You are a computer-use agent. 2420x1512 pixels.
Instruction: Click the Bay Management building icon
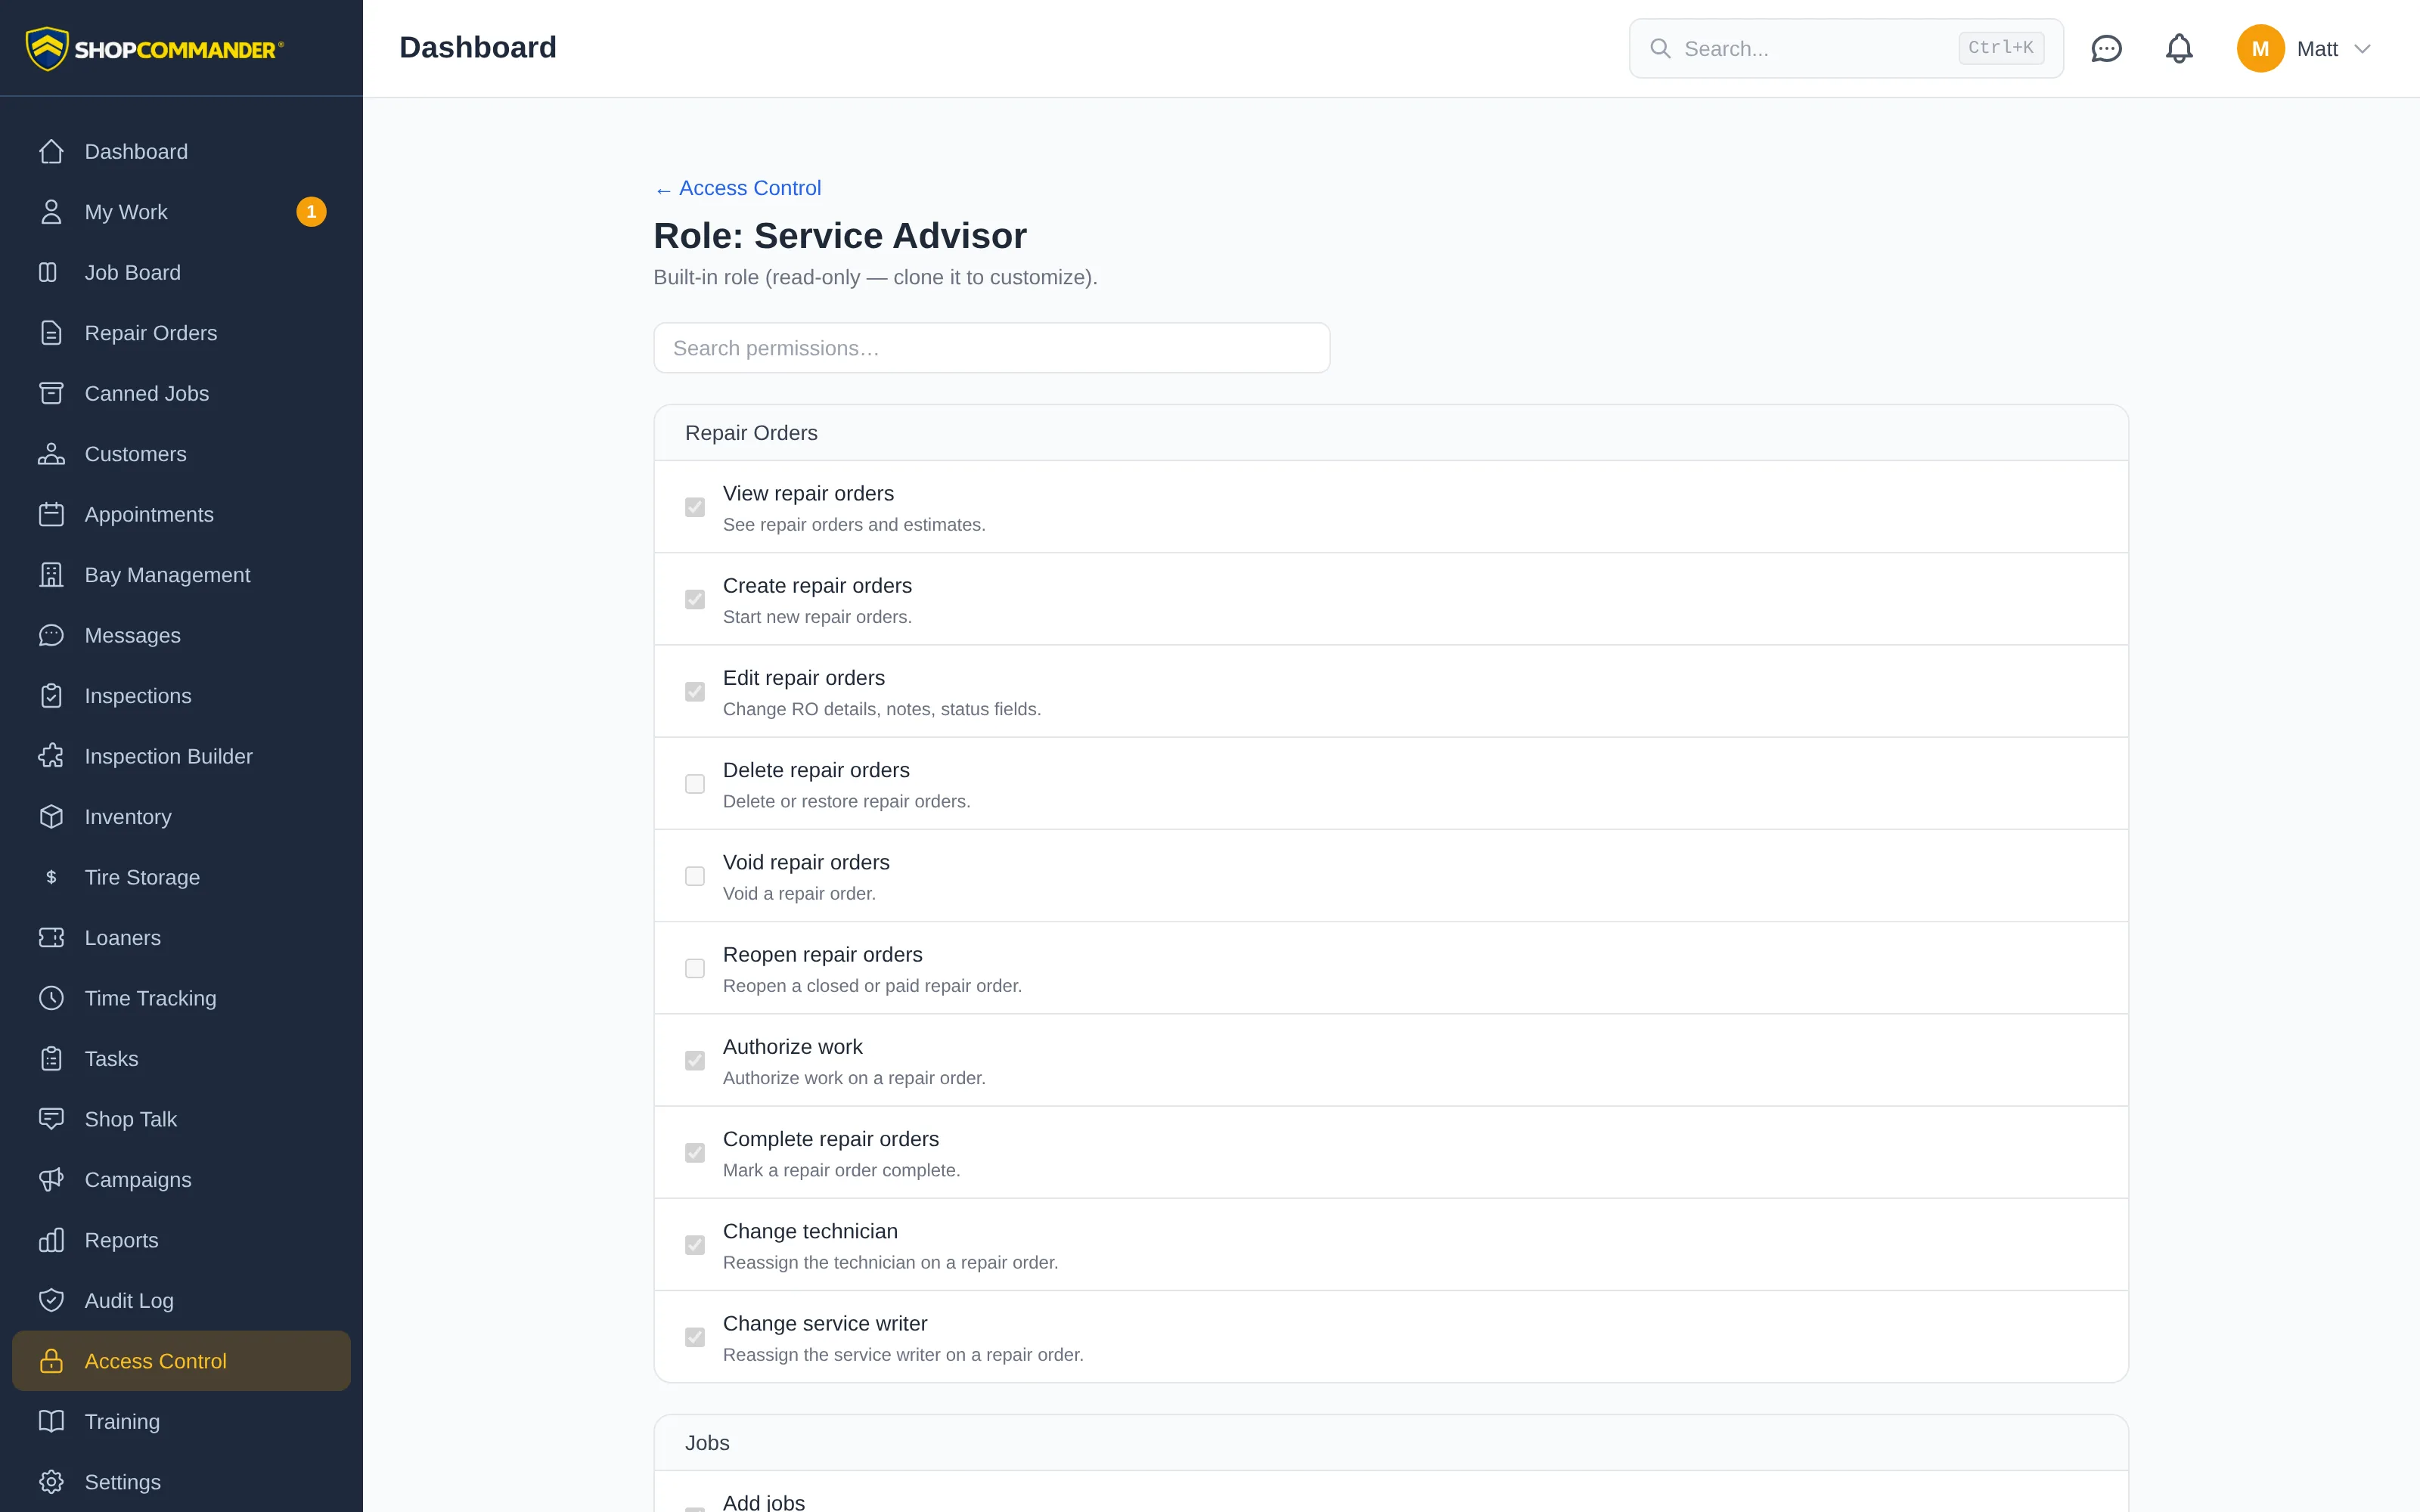coord(51,575)
